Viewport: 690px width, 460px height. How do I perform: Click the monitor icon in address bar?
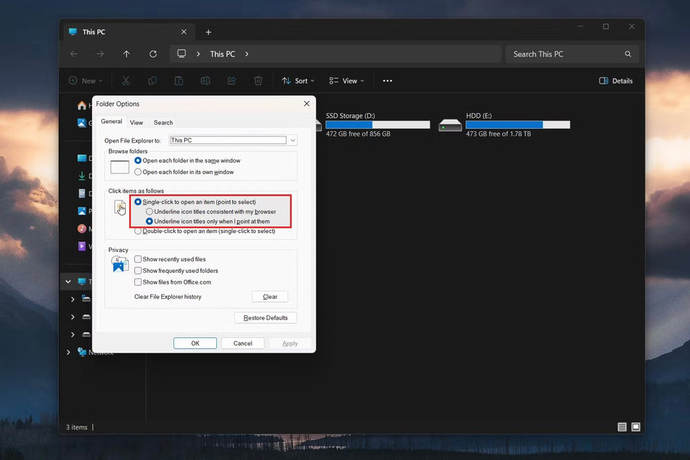[x=181, y=54]
